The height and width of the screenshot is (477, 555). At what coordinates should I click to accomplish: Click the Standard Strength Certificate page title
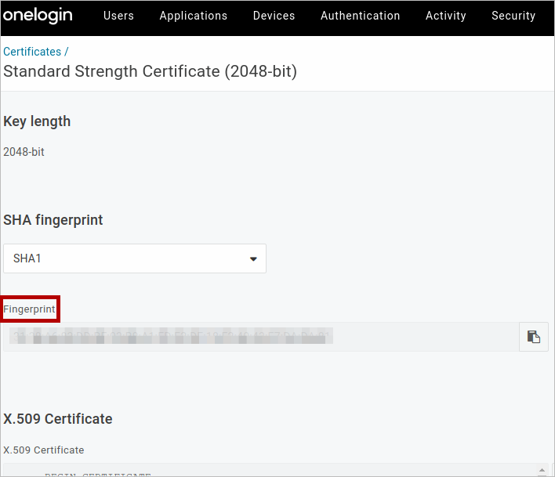[x=150, y=72]
